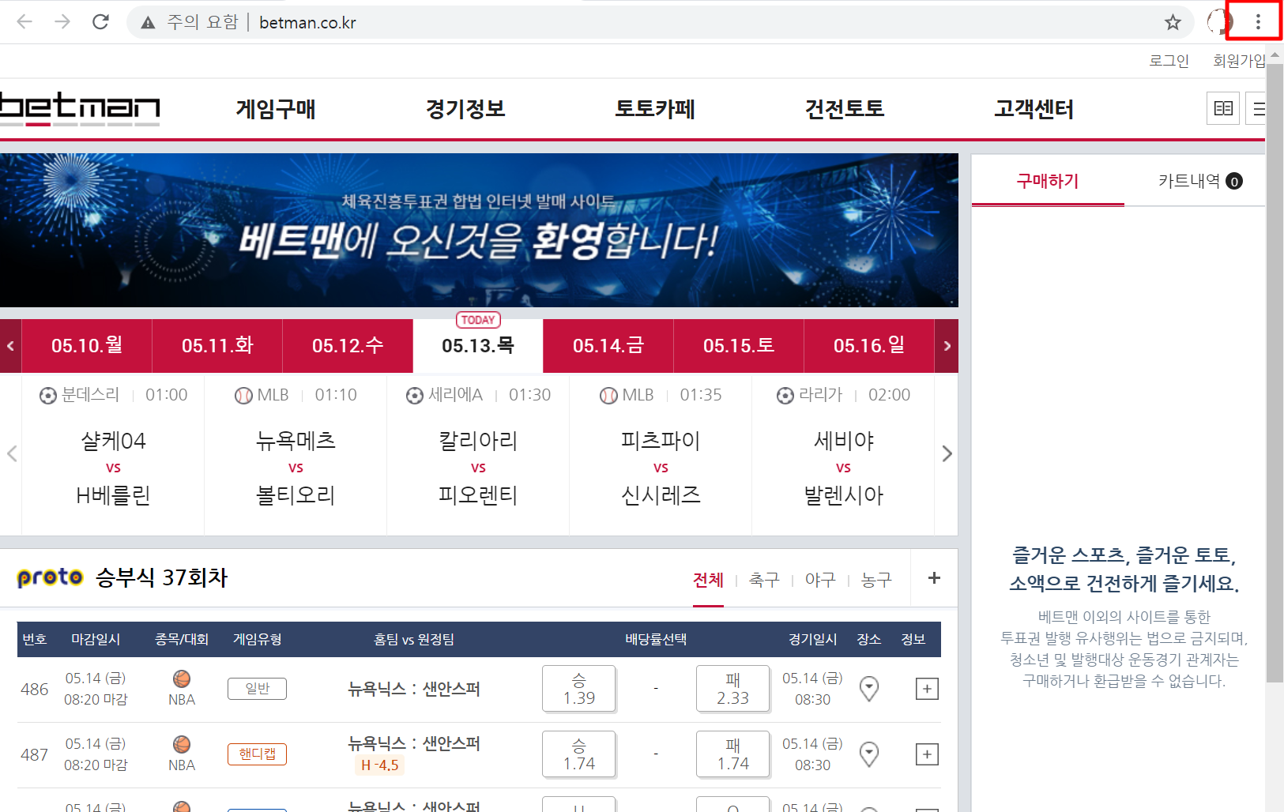Image resolution: width=1284 pixels, height=812 pixels.
Task: Pick 패 1.74 odds for match 487
Action: 732,754
